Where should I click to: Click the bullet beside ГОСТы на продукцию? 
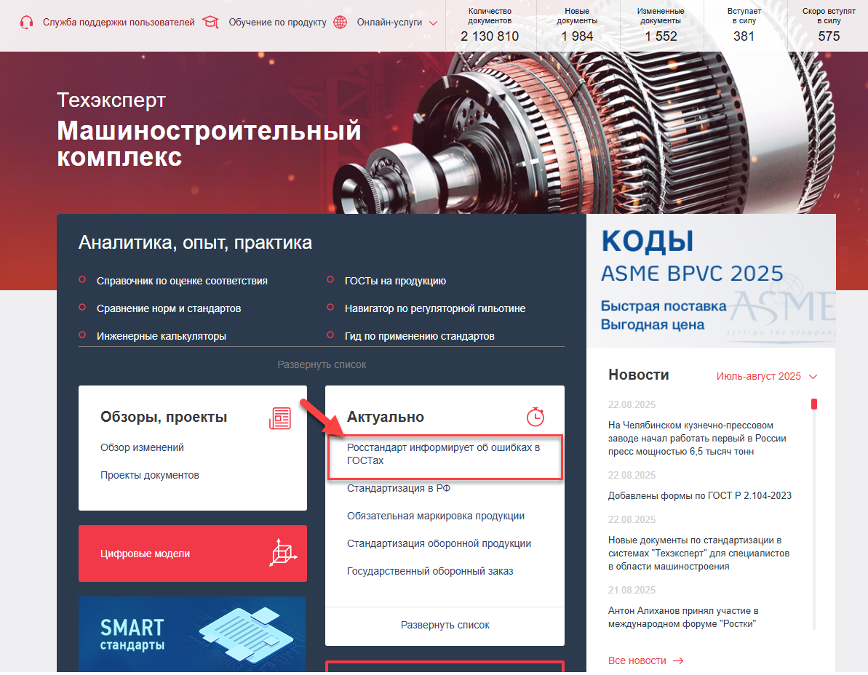click(330, 280)
